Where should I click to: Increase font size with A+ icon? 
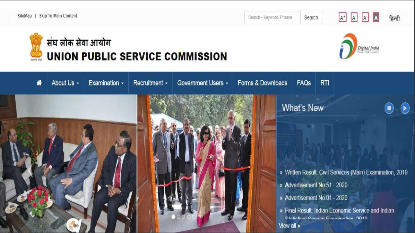tap(343, 17)
